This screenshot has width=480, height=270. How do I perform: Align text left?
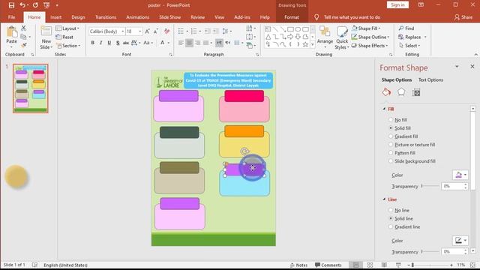tap(181, 43)
